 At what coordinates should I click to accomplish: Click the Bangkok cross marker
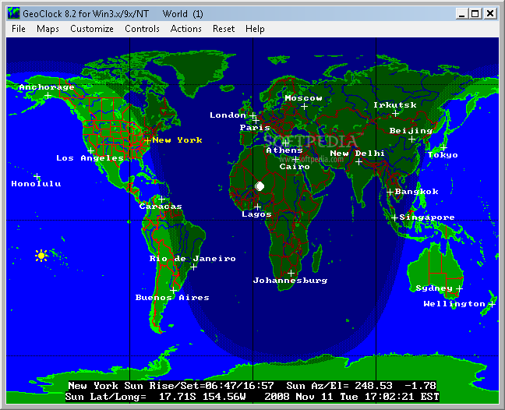point(390,193)
